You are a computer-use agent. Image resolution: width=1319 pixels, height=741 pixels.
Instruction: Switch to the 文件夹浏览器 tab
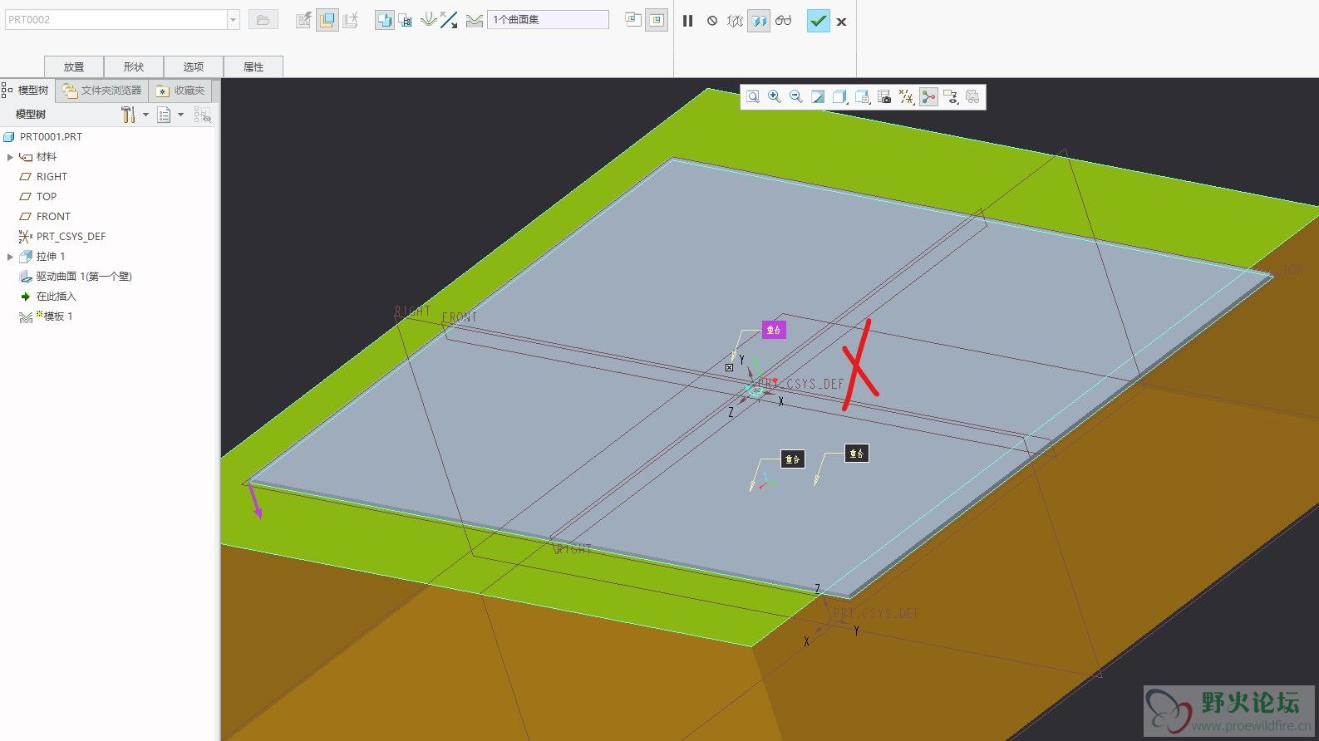tap(103, 91)
